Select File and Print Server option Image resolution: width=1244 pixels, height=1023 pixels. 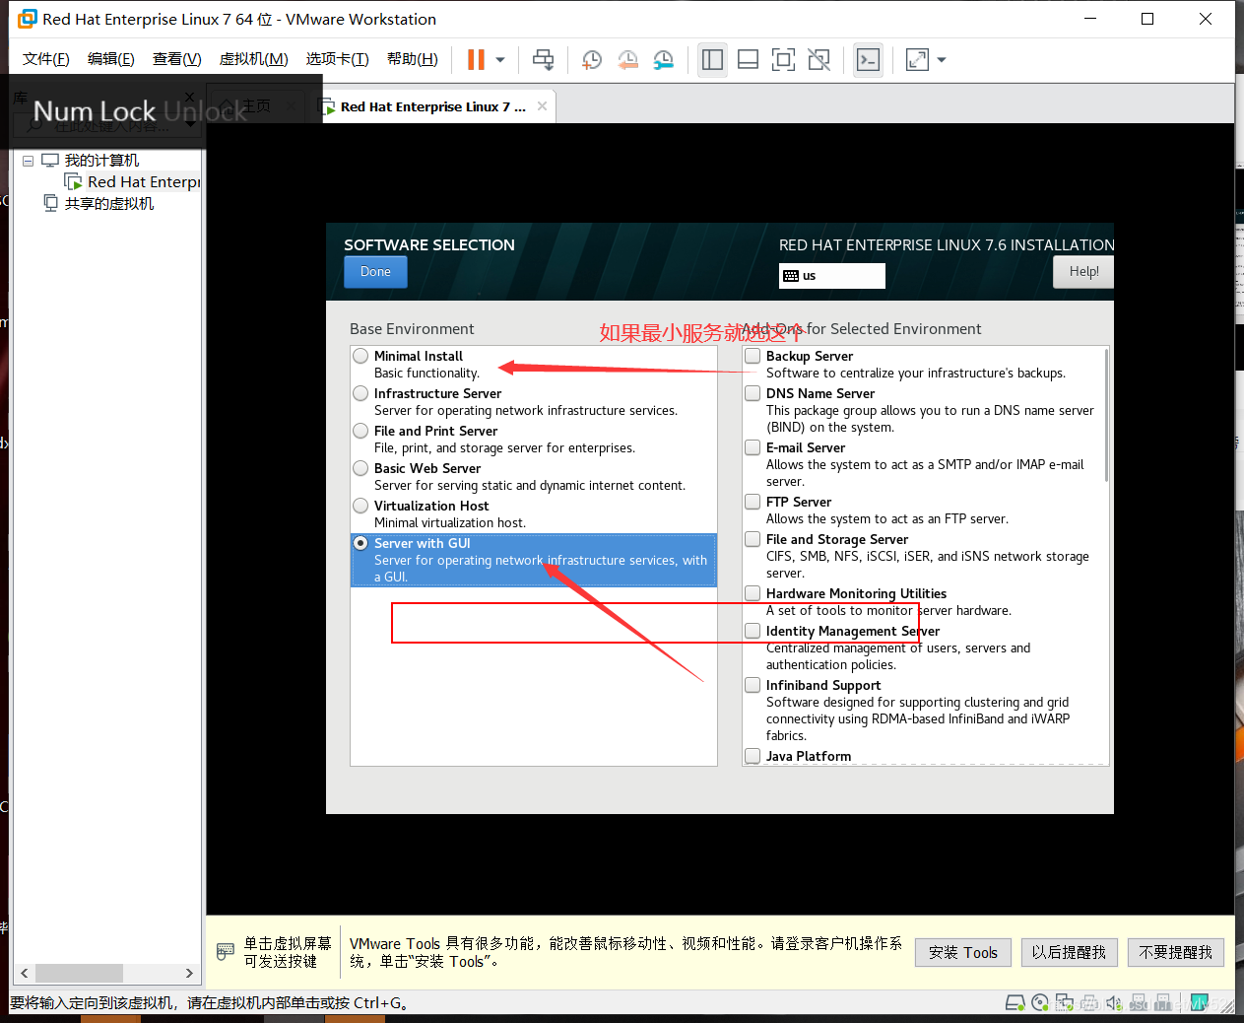[x=361, y=431]
